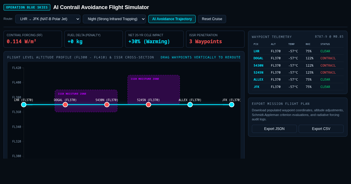
Task: Click the Drag Waypoints Vertically hint text
Action: (201, 57)
